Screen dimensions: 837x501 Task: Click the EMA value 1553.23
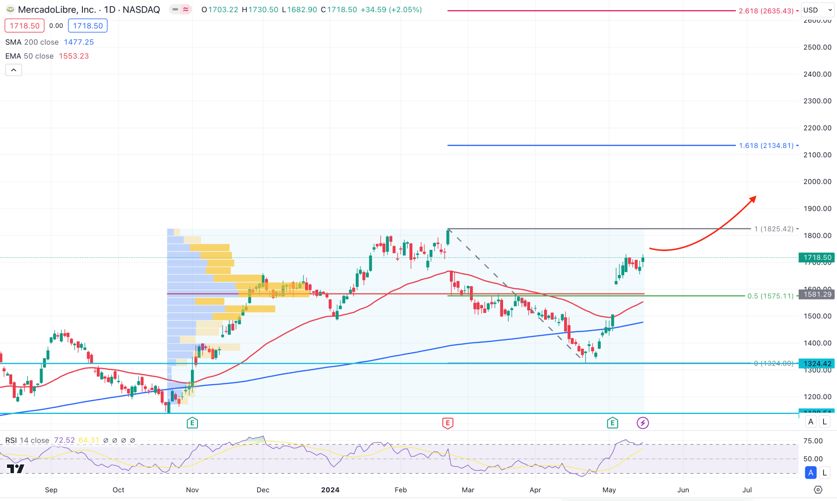tap(74, 56)
